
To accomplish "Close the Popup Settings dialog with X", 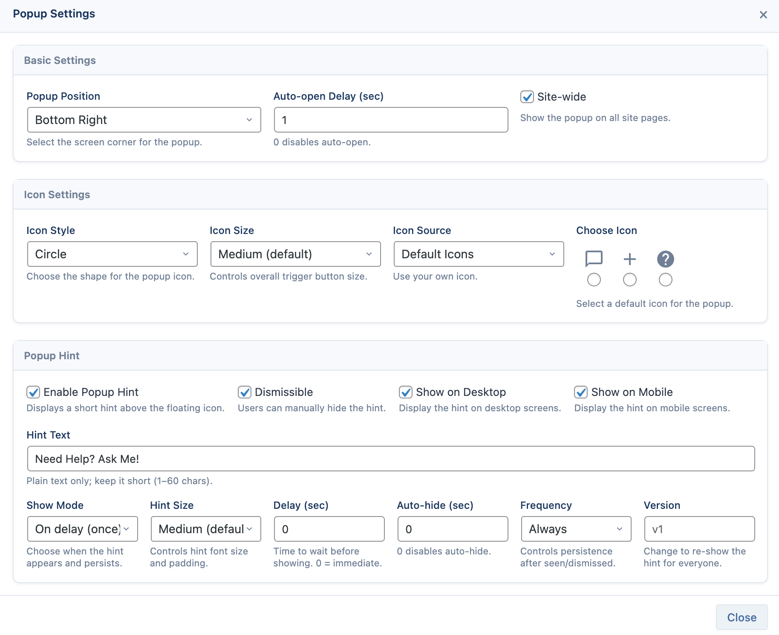I will pos(763,15).
